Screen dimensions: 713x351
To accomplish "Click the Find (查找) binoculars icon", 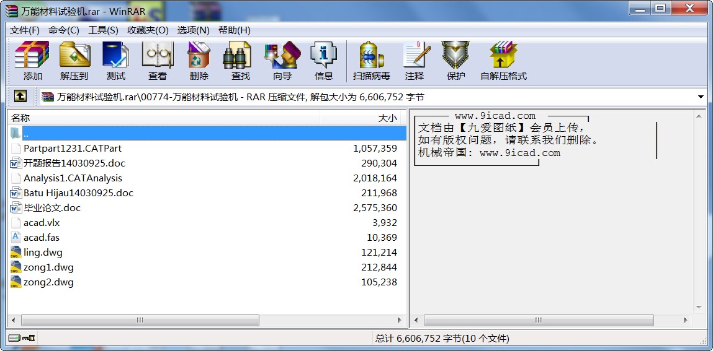I will click(238, 55).
